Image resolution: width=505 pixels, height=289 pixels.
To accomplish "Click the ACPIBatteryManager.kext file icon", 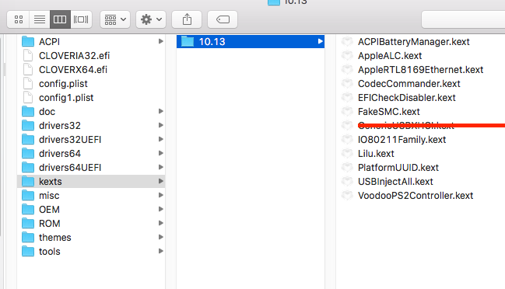I will click(347, 41).
